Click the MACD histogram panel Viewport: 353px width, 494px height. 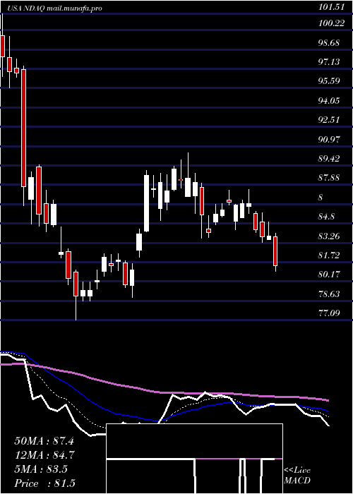pyautogui.click(x=194, y=459)
